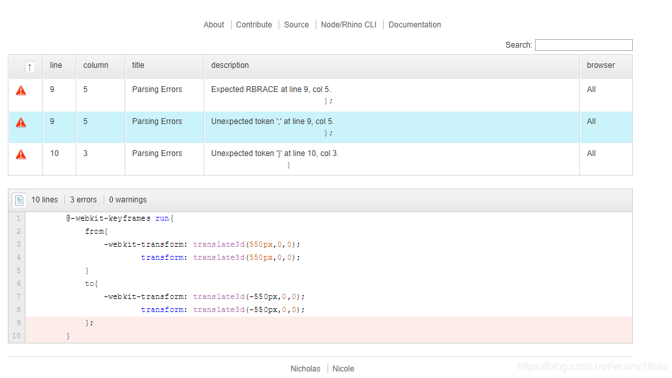The height and width of the screenshot is (378, 672).
Task: Click highlighted code line 9 '};'
Action: pos(89,323)
